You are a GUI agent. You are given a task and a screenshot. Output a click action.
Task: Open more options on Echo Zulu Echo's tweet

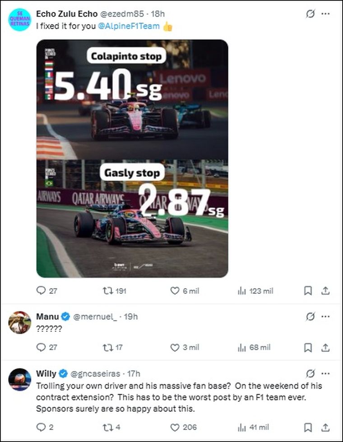[325, 14]
